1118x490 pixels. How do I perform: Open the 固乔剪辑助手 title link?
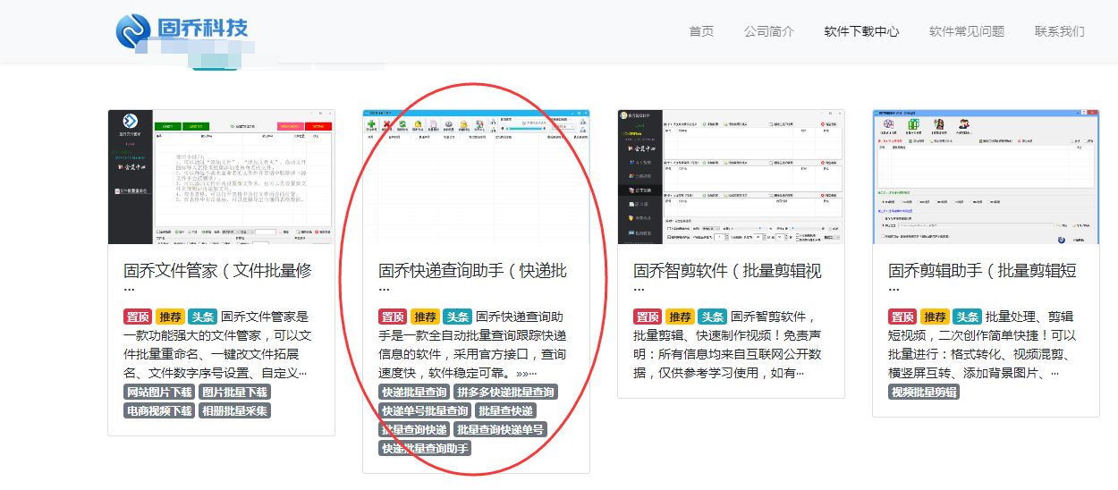coord(982,278)
